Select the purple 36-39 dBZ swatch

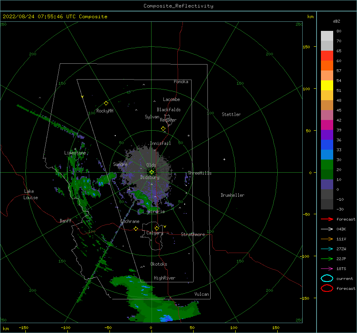tap(327, 135)
